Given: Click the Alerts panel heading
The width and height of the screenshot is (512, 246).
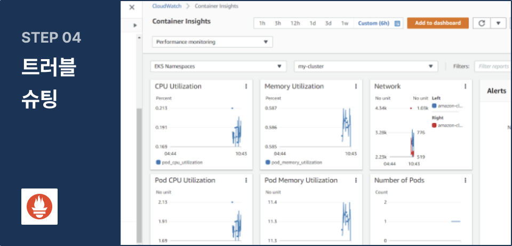Looking at the screenshot, I should (x=497, y=91).
